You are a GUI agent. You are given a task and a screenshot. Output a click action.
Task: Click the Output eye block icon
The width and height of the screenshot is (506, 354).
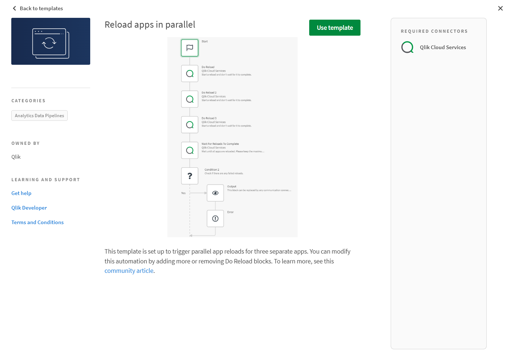[x=215, y=193]
